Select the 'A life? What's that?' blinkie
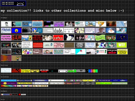 tap(40, 83)
